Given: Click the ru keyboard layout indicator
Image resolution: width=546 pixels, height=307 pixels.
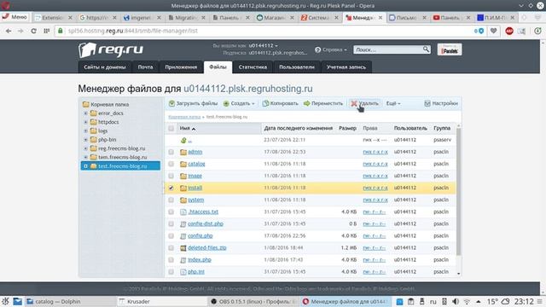Looking at the screenshot, I should (x=433, y=301).
